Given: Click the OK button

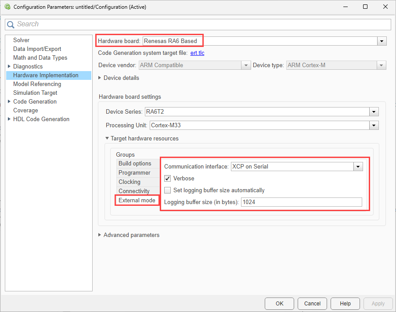Looking at the screenshot, I should [x=279, y=303].
